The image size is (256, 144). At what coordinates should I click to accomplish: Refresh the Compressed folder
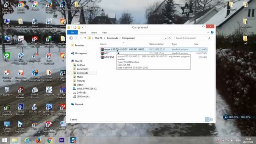170,38
